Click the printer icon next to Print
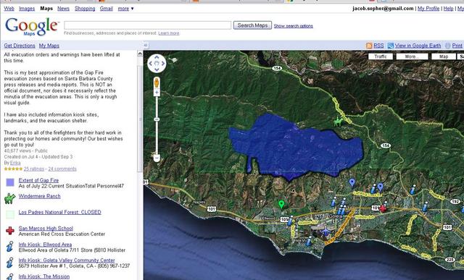The height and width of the screenshot is (280, 464). point(448,46)
